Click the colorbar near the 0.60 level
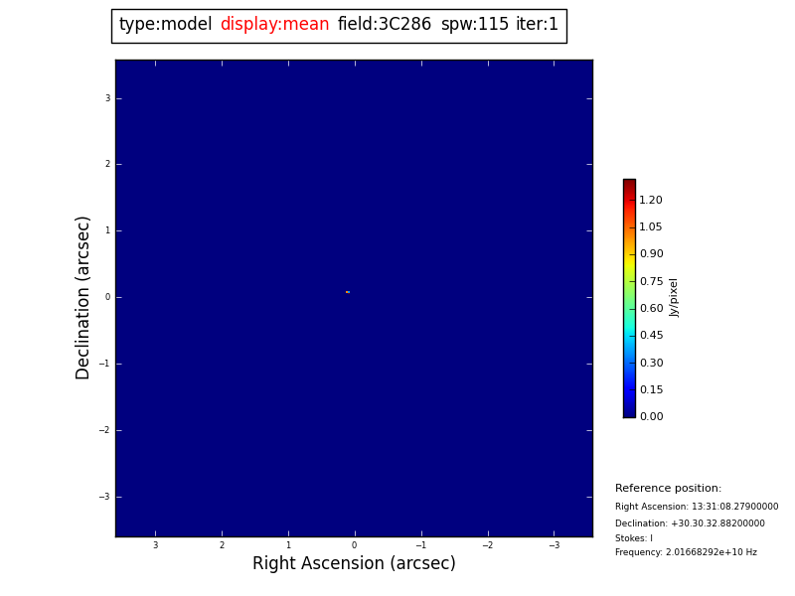The height and width of the screenshot is (596, 795). (x=629, y=308)
